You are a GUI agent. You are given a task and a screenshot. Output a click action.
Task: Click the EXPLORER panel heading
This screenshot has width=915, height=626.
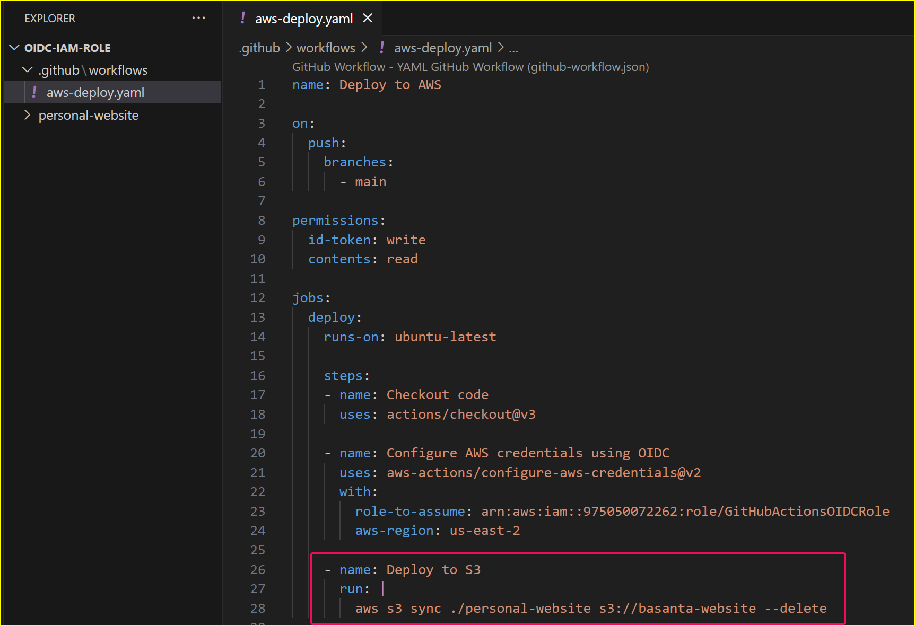pos(49,17)
